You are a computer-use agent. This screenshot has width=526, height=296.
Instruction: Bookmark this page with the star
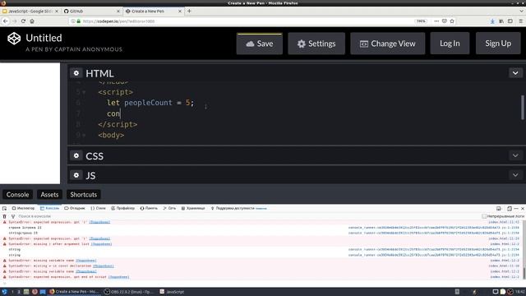point(452,21)
